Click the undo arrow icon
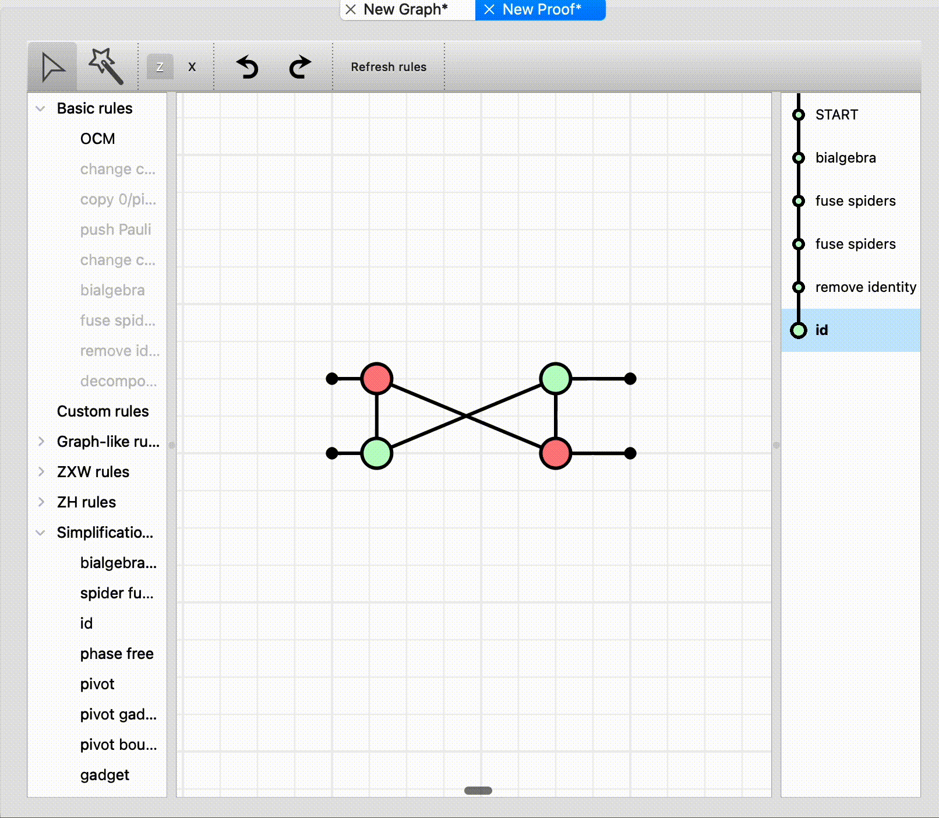Screen dimensions: 939x818 click(248, 67)
